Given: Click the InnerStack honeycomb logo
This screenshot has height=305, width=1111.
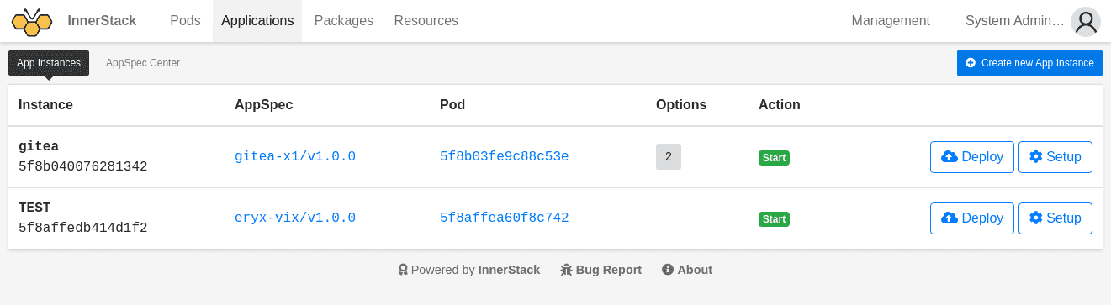Looking at the screenshot, I should click(32, 22).
